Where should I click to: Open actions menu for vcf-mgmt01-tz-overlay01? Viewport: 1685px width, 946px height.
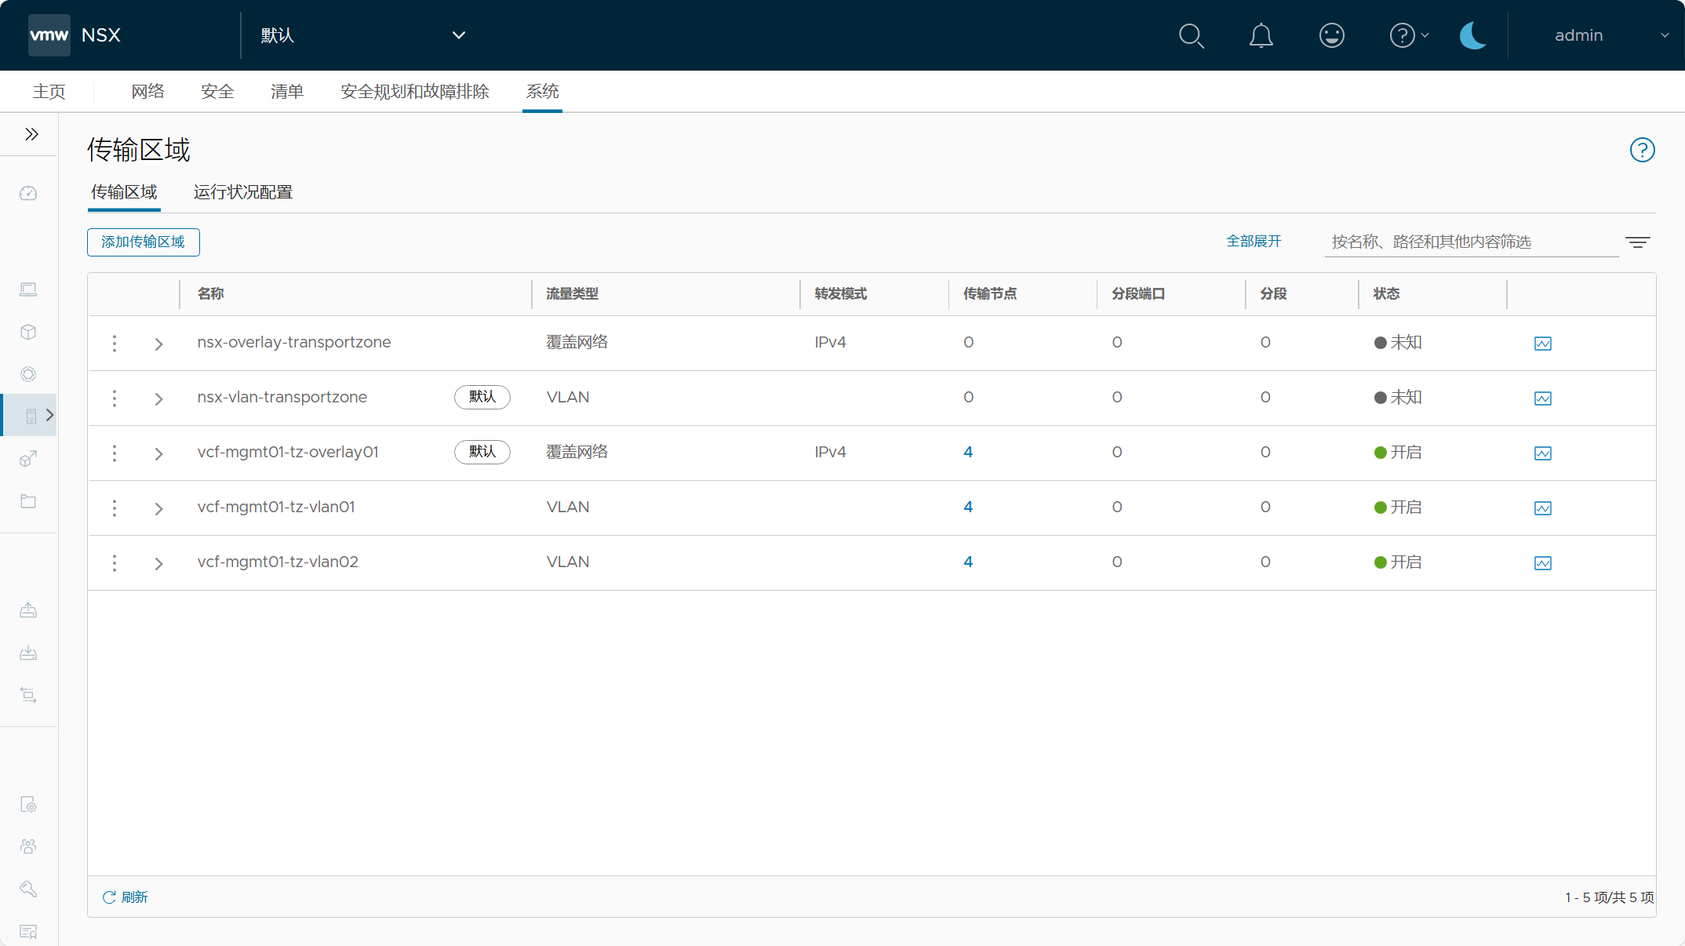pos(115,453)
